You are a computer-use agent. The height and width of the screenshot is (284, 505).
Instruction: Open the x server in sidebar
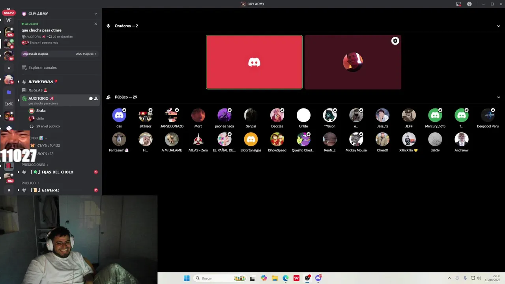click(9, 68)
